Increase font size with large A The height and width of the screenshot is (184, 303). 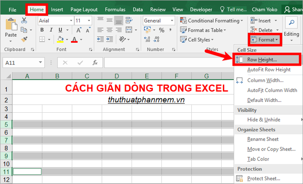[x=79, y=30]
